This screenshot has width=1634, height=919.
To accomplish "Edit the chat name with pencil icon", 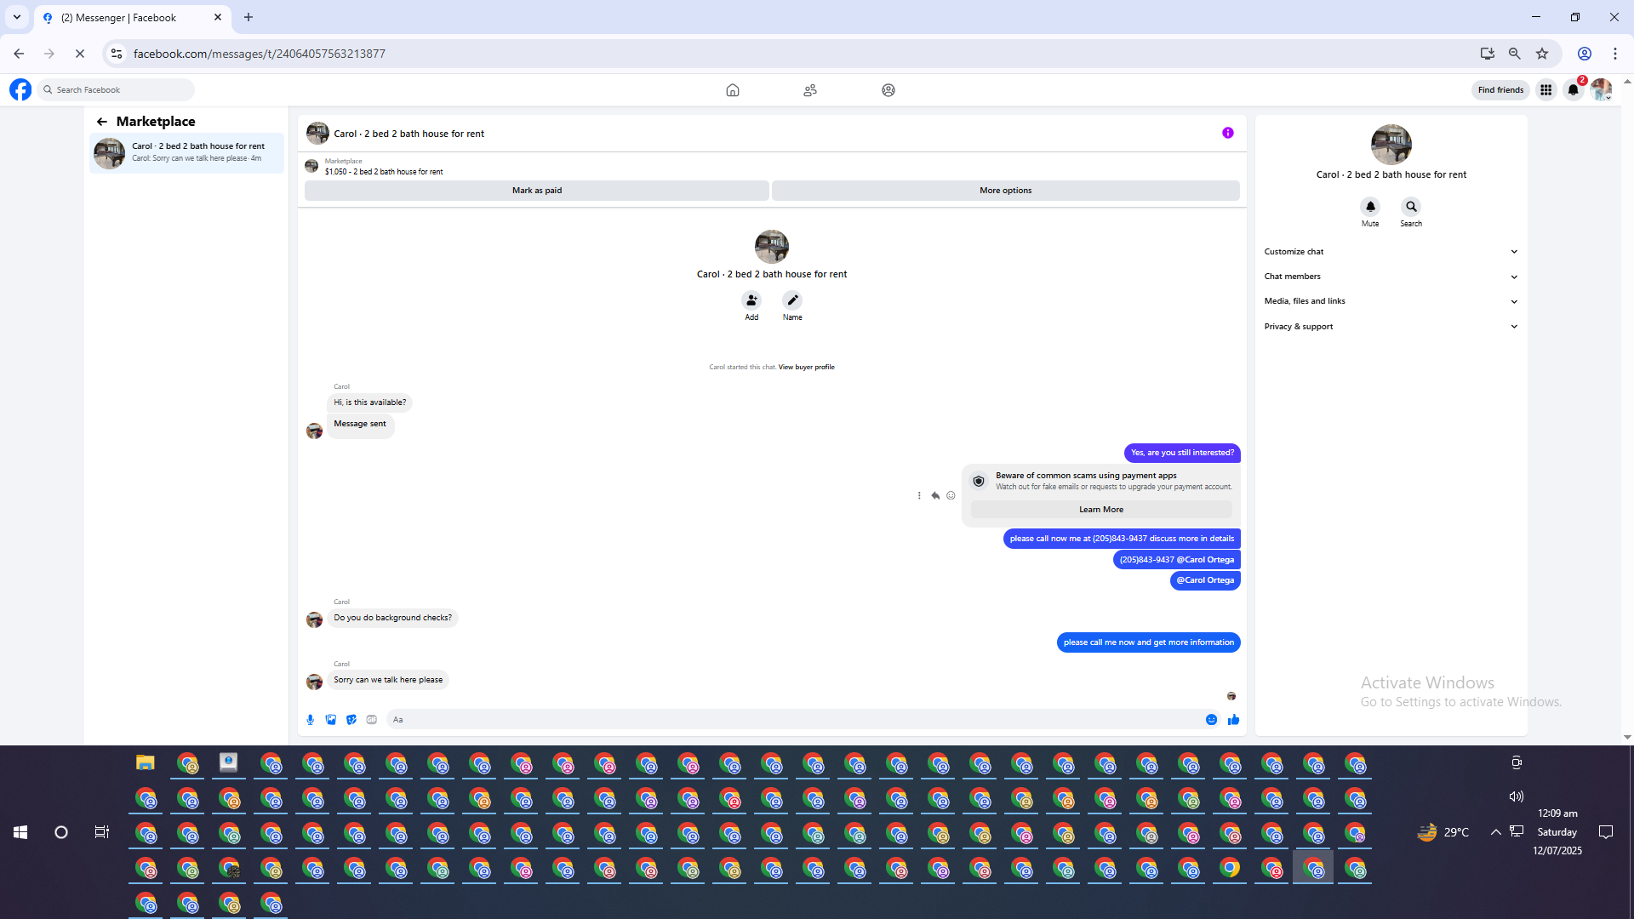I will (792, 300).
